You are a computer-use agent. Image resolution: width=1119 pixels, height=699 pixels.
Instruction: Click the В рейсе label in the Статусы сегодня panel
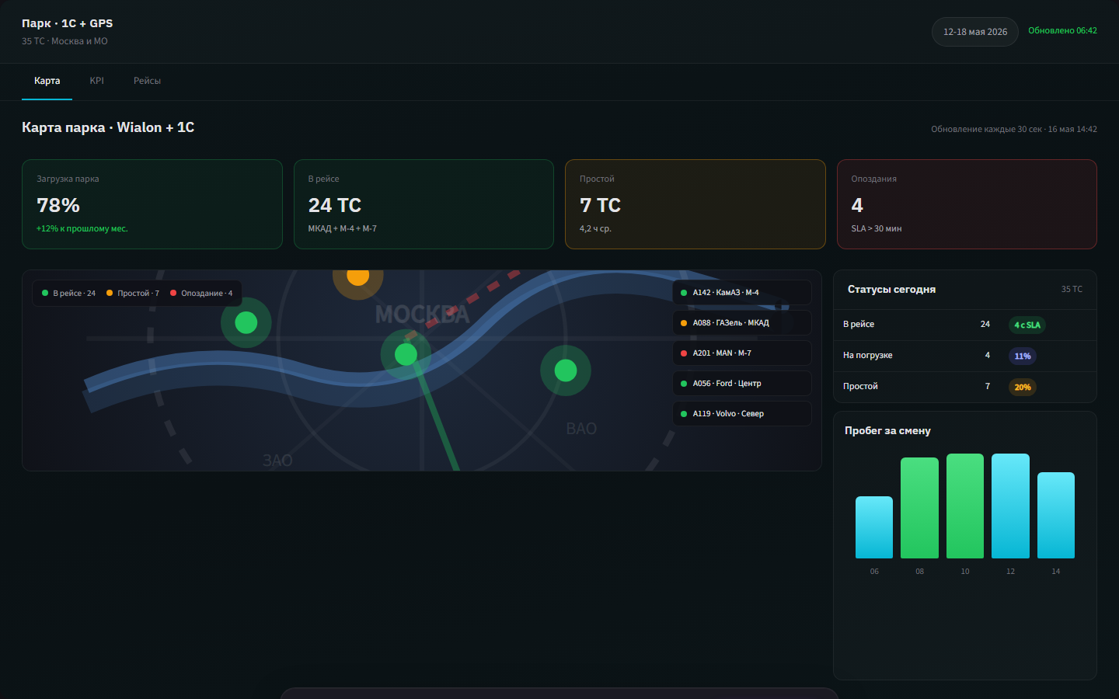(859, 325)
